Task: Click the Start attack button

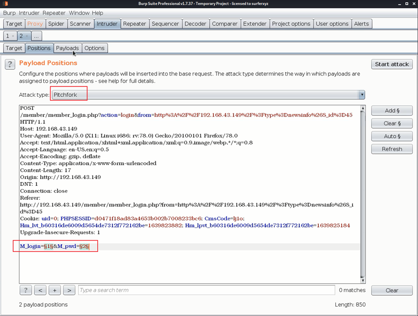Action: point(392,64)
